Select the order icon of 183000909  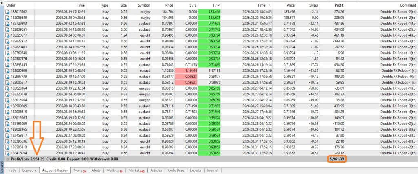pos(7,70)
